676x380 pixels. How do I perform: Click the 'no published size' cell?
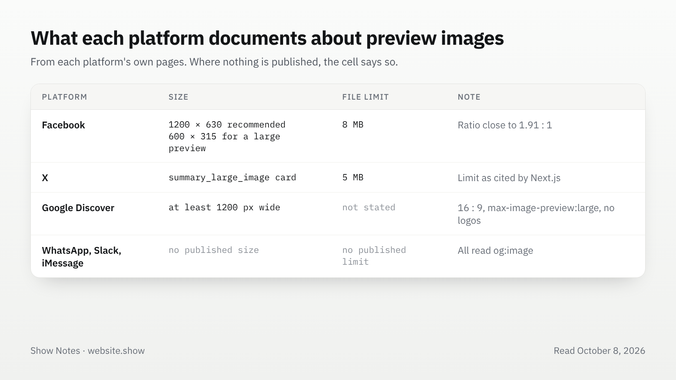pyautogui.click(x=214, y=250)
